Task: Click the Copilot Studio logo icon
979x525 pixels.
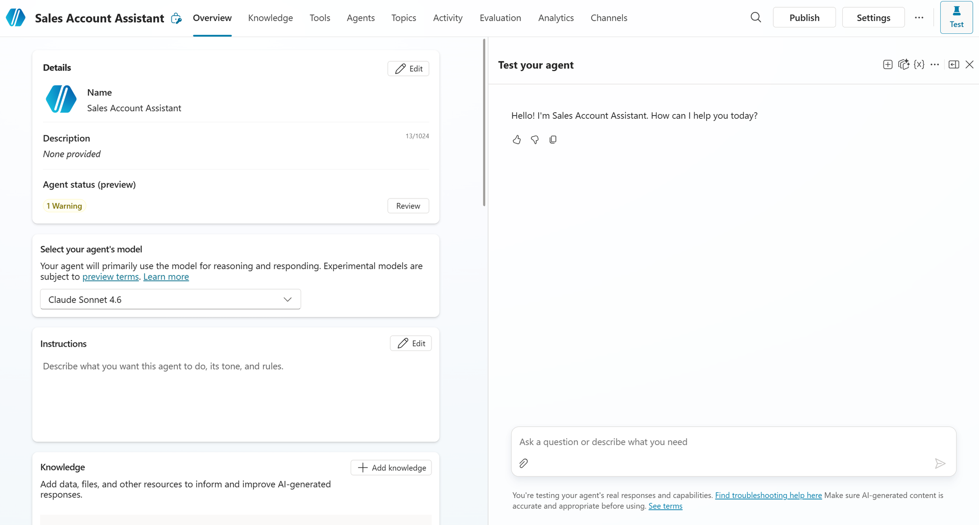Action: pos(16,18)
